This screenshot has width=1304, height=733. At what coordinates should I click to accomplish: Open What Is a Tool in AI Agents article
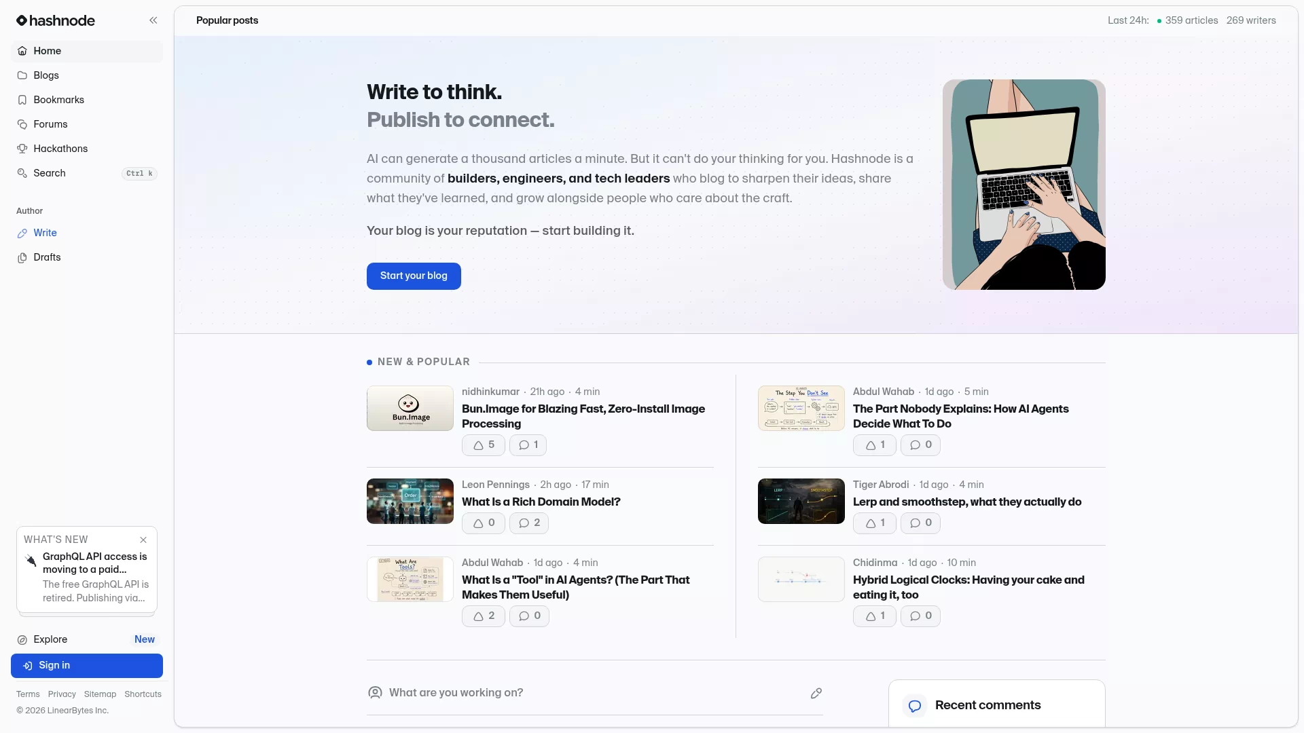coord(576,587)
